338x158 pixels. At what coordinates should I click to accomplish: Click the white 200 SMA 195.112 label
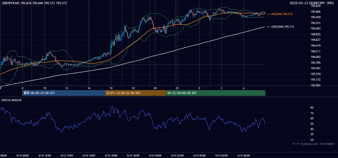[x=281, y=27]
